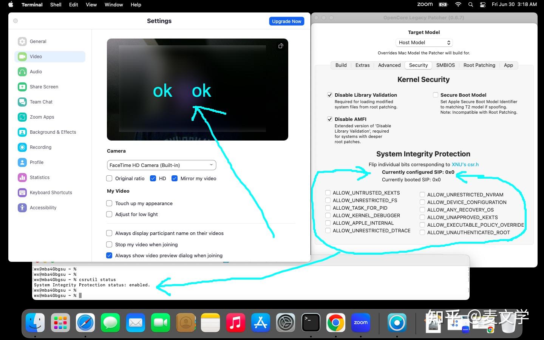Toggle the HD checkbox
The width and height of the screenshot is (544, 340).
(x=153, y=178)
